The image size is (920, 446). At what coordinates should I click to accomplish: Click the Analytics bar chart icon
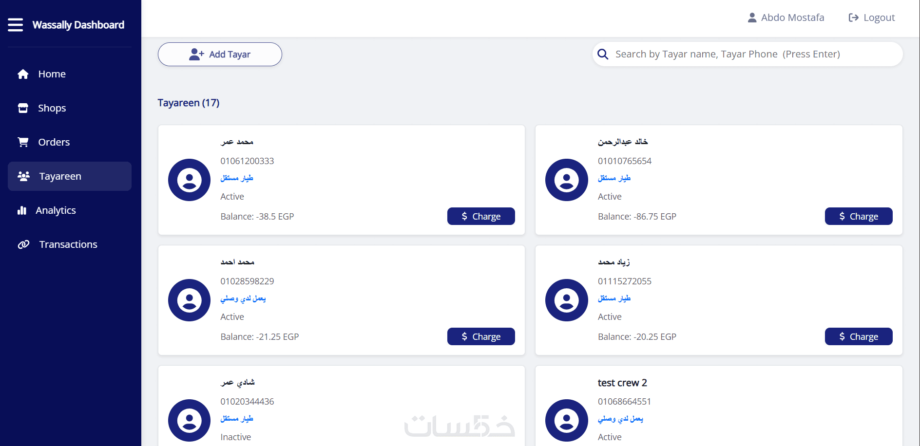(22, 210)
